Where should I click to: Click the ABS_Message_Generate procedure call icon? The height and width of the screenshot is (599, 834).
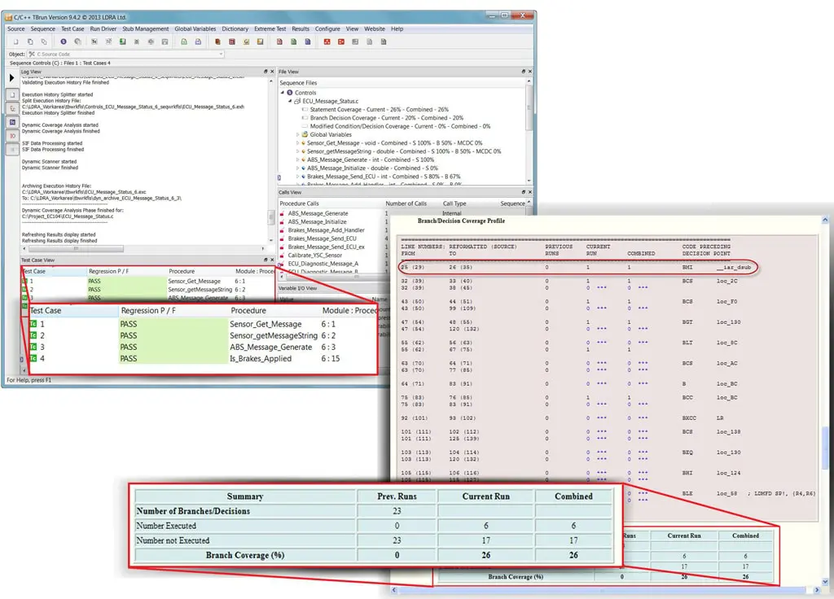tap(283, 213)
